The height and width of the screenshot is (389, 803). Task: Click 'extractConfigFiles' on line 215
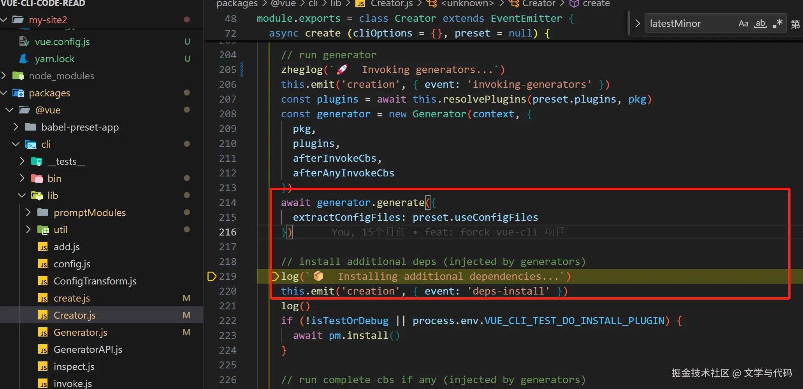tap(346, 217)
